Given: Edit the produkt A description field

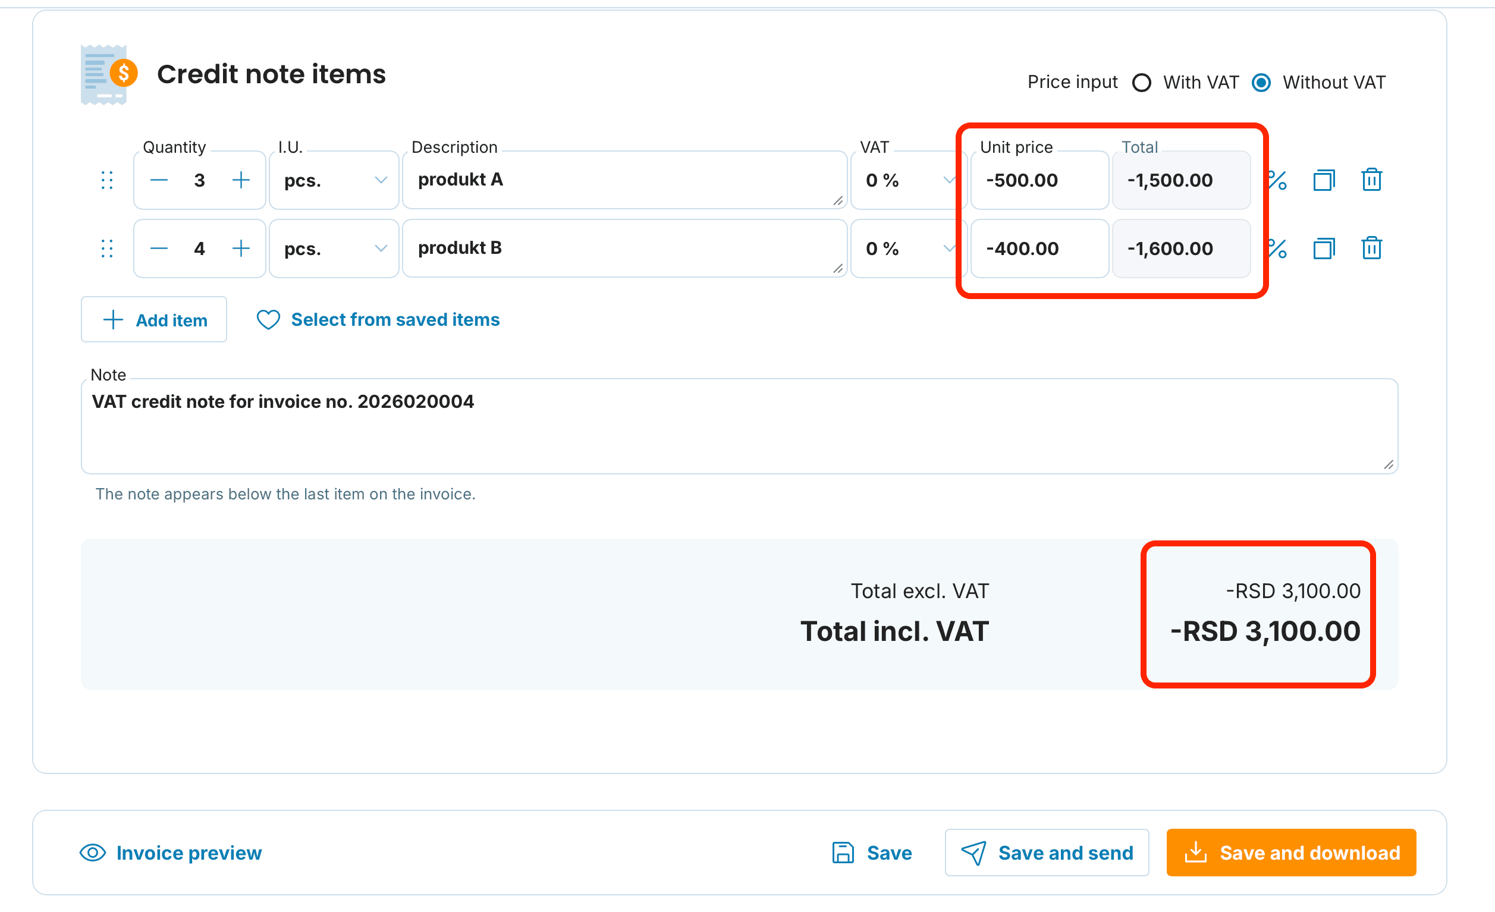Looking at the screenshot, I should [x=624, y=180].
